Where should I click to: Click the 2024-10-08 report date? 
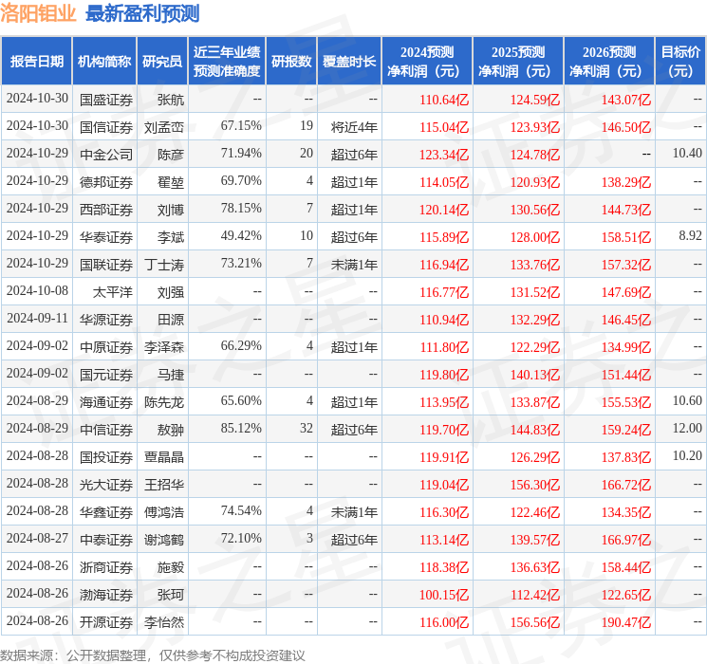click(37, 291)
